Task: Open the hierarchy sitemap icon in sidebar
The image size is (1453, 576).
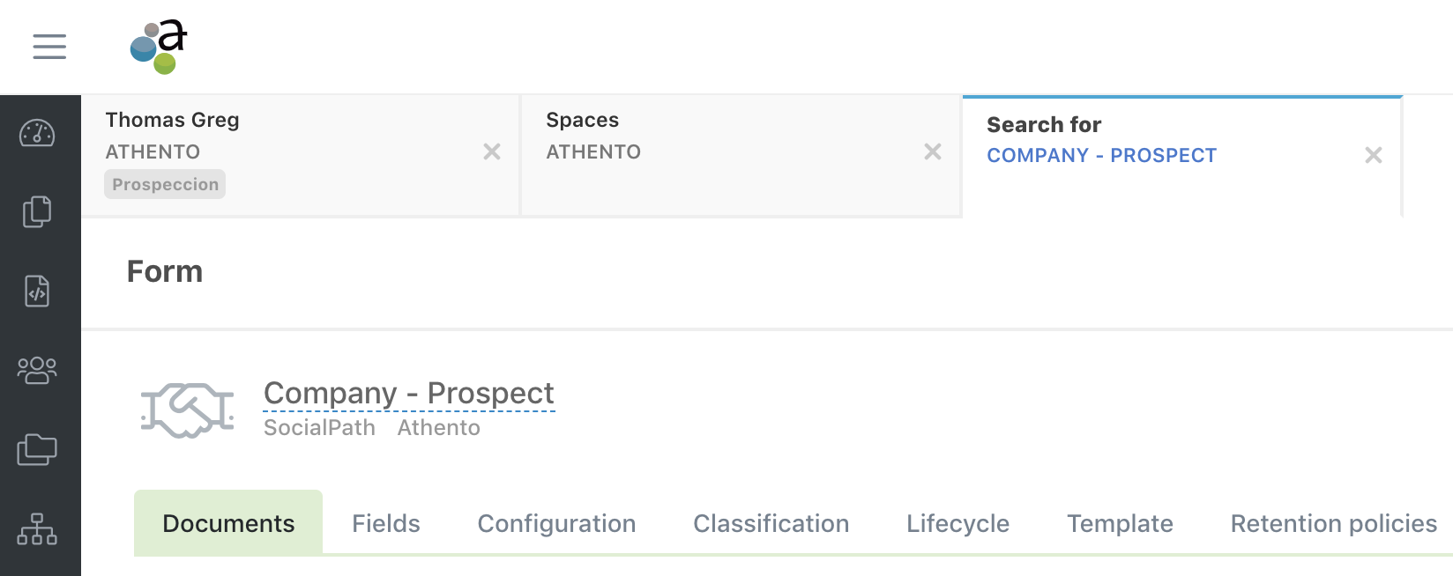Action: coord(37,530)
